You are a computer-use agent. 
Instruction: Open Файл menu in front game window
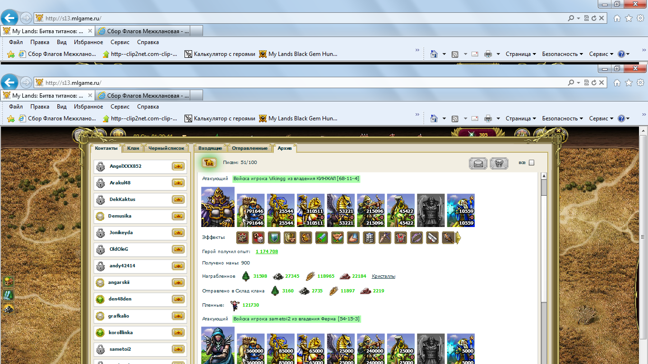pyautogui.click(x=16, y=107)
